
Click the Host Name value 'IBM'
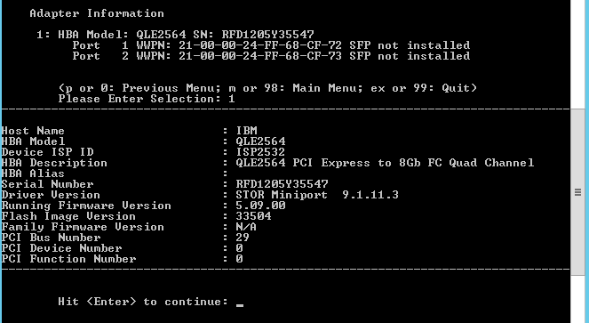(x=246, y=131)
